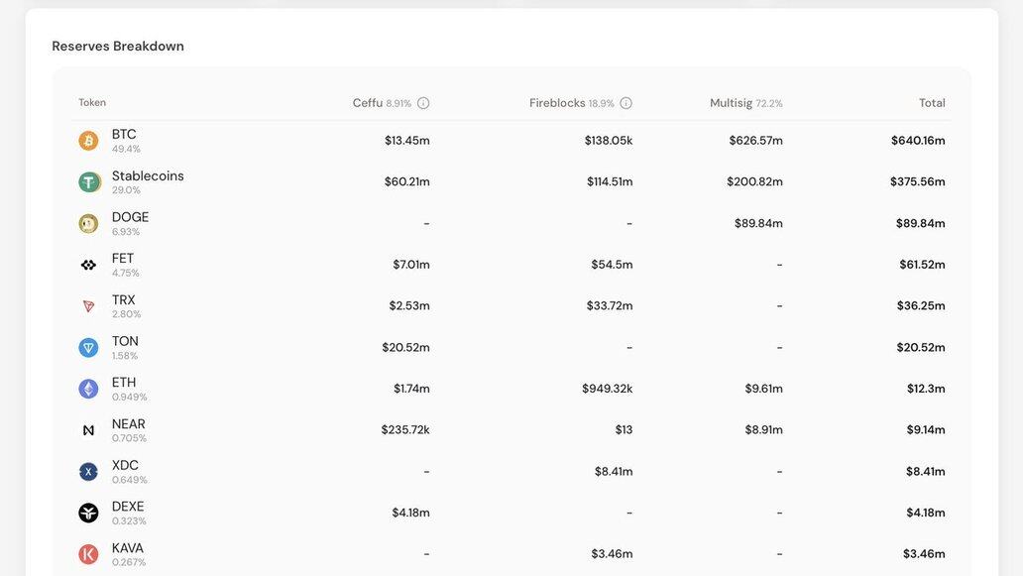Click KAVA Fireblocks value $3.46m
The image size is (1023, 576).
(x=612, y=554)
